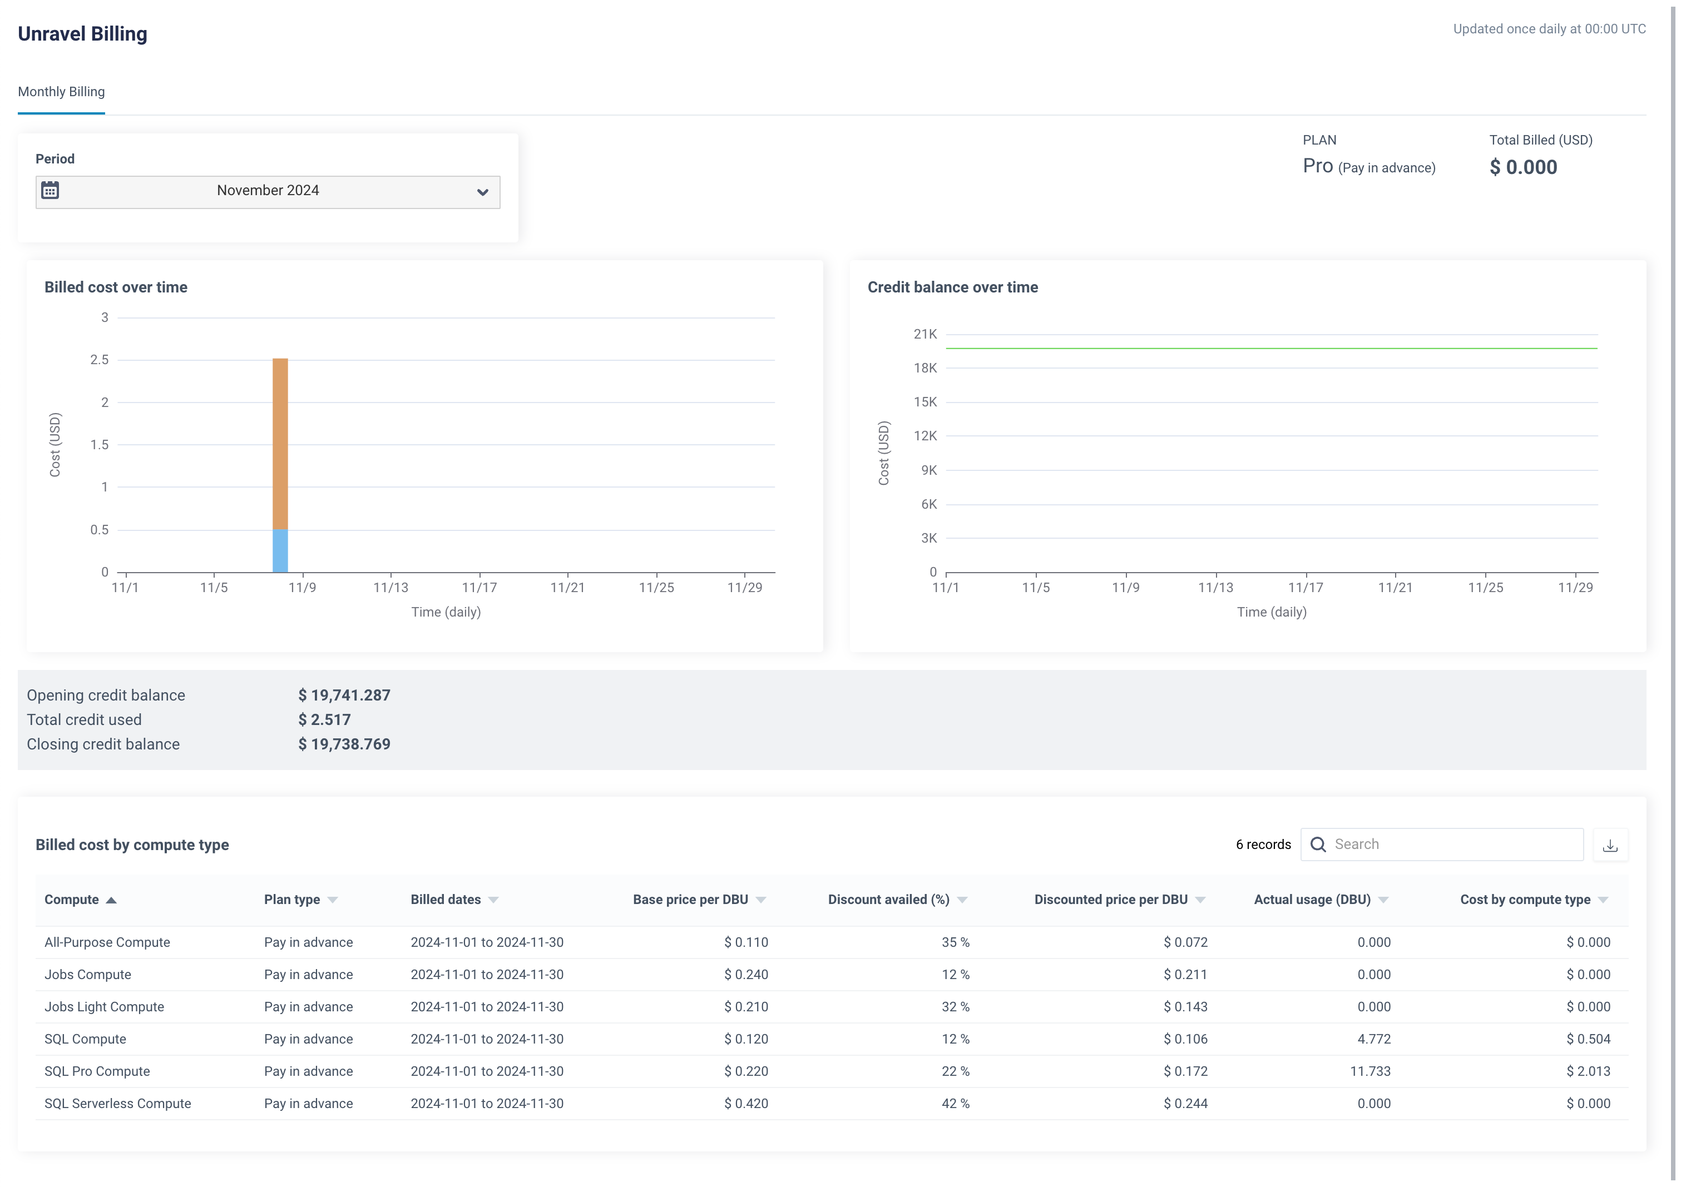The image size is (1681, 1187).
Task: Click the Pro (Pay in advance) plan text
Action: click(1368, 166)
